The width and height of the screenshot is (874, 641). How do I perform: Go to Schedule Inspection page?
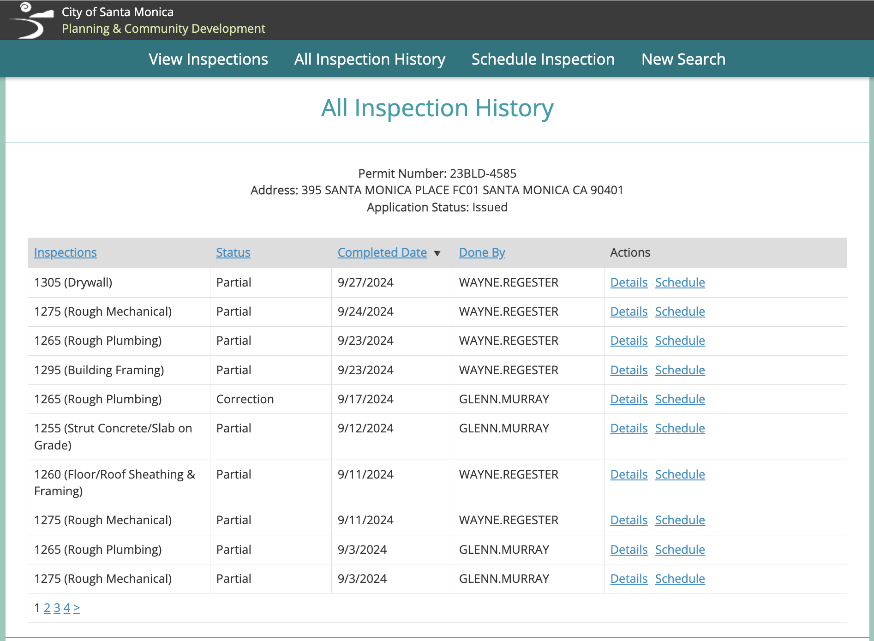tap(543, 59)
